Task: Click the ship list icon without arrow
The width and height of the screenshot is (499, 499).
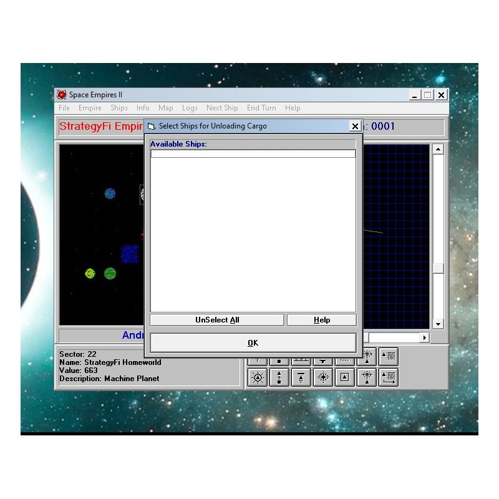Action: point(388,357)
